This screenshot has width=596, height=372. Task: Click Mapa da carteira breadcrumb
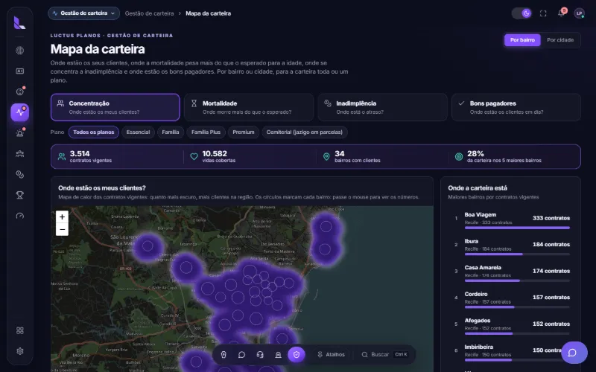[x=209, y=13]
